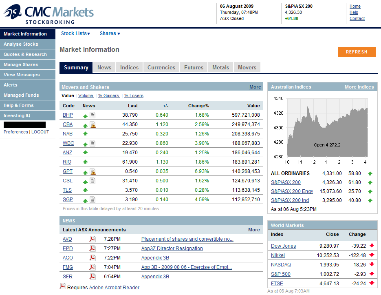Open the Futures tab
381x295 pixels.
click(x=194, y=67)
